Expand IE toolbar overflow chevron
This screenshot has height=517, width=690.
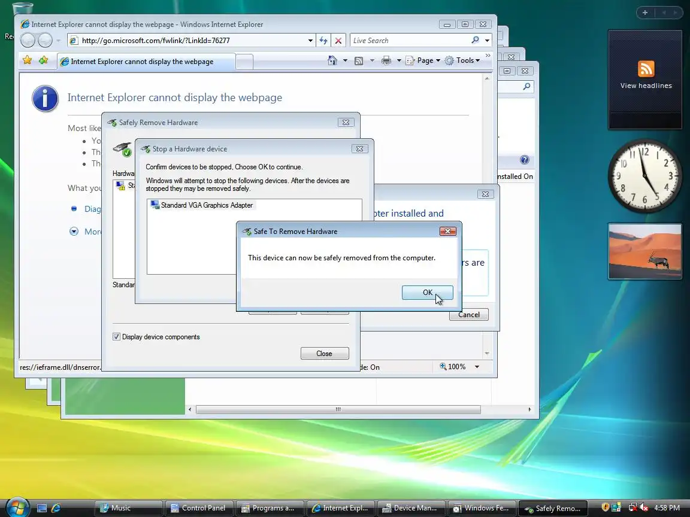(488, 56)
